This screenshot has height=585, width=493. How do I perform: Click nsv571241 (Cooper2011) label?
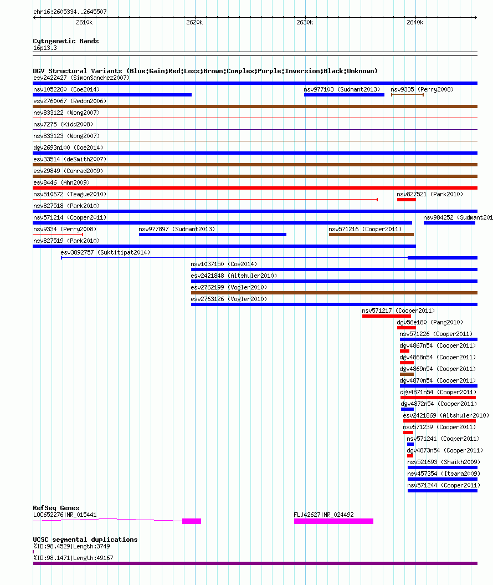point(443,439)
